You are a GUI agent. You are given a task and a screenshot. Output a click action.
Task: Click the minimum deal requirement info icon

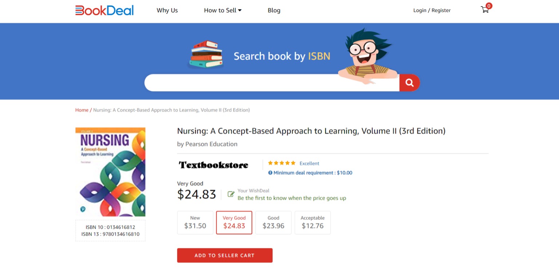pyautogui.click(x=270, y=173)
